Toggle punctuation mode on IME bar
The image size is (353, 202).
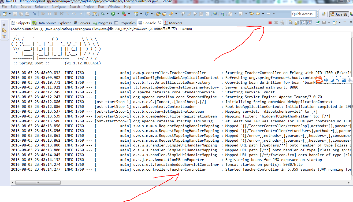338,80
